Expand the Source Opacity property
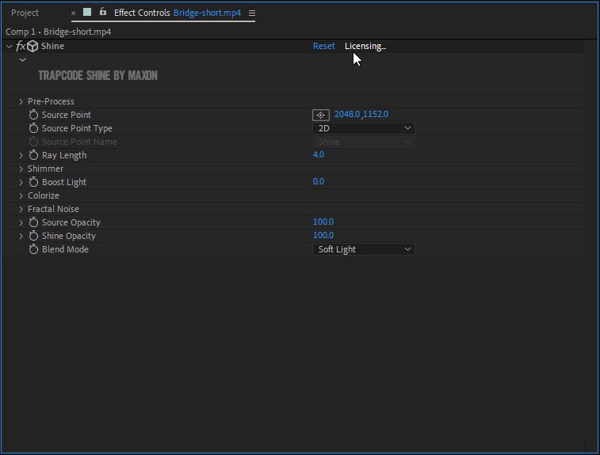Viewport: 600px width, 455px height. (x=21, y=222)
